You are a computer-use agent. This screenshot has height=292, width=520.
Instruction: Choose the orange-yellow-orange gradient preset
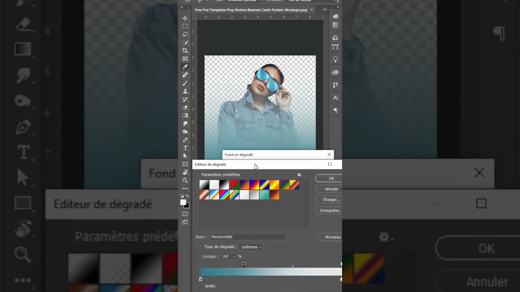[274, 185]
